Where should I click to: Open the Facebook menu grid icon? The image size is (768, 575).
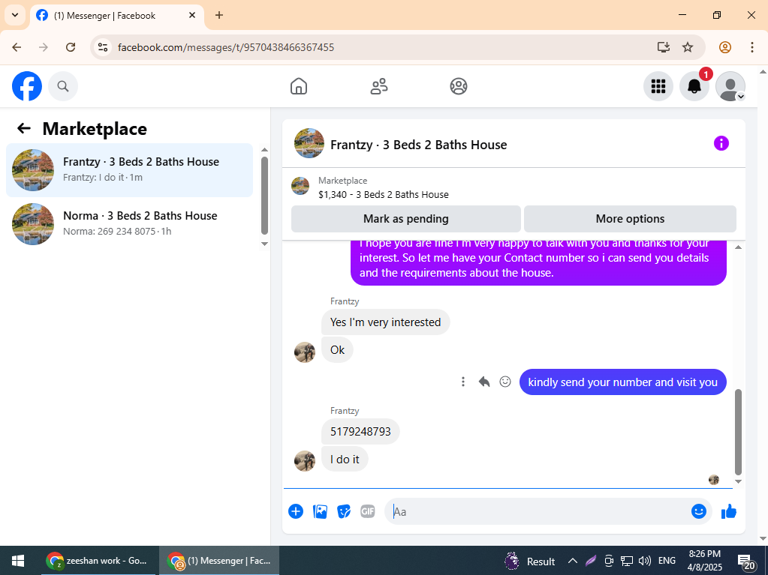658,86
